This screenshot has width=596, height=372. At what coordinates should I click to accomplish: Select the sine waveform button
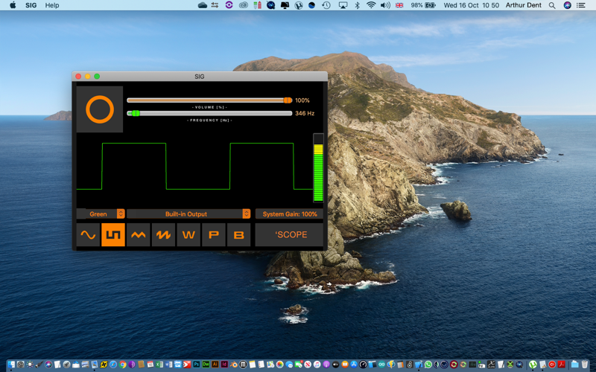tap(88, 235)
